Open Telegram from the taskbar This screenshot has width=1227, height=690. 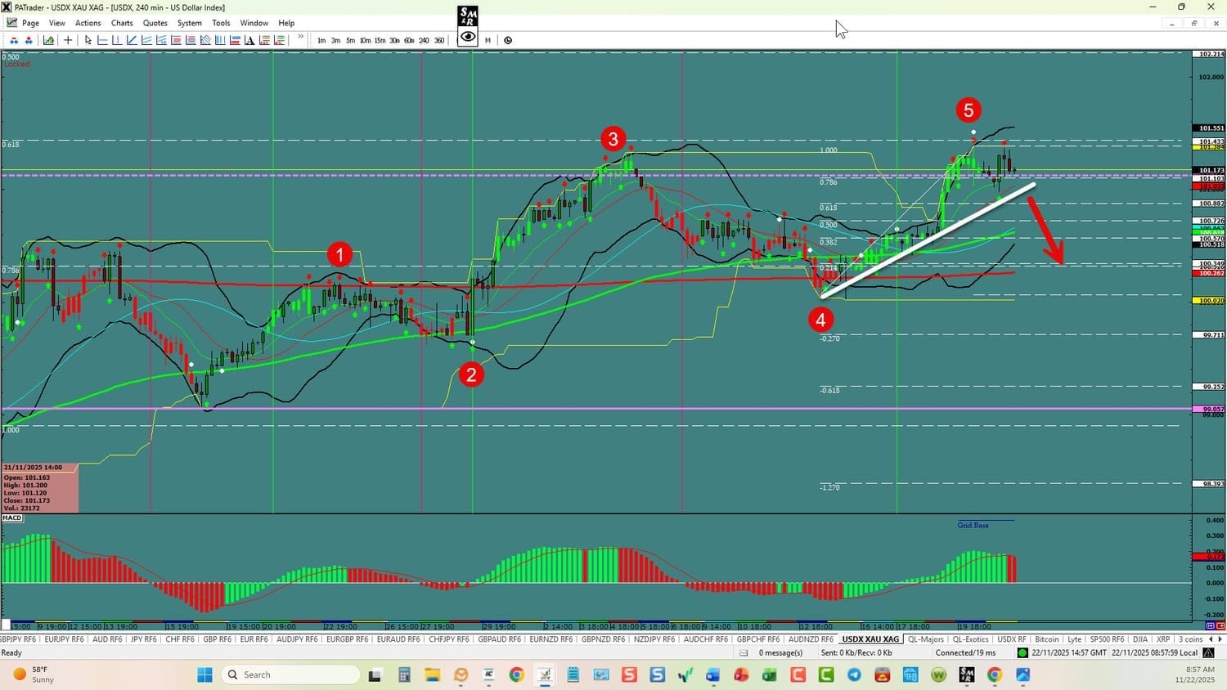854,674
